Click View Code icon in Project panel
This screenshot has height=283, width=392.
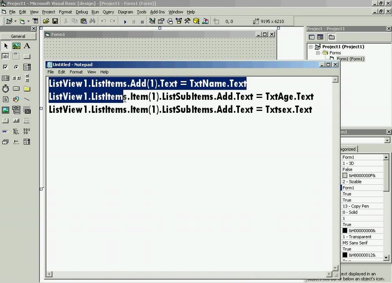tap(311, 37)
